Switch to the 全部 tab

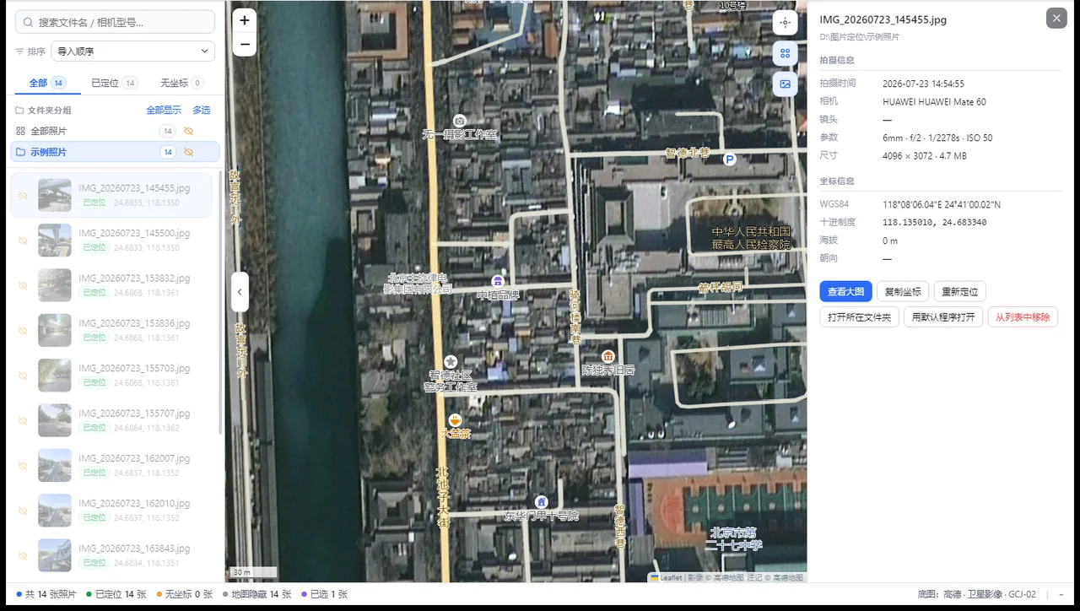point(47,83)
